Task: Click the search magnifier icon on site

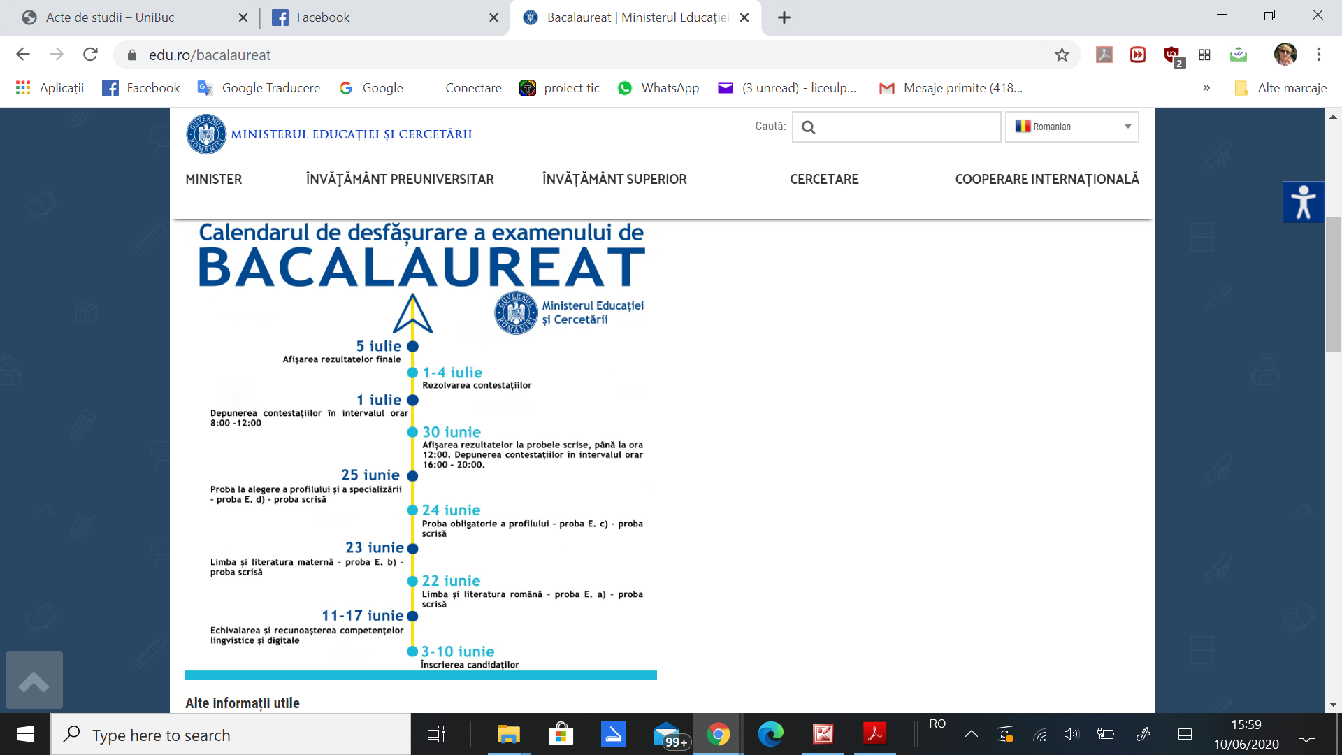Action: pos(809,127)
